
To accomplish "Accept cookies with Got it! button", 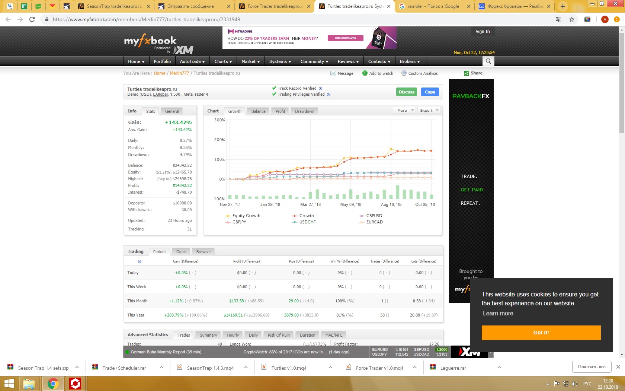I will [541, 333].
